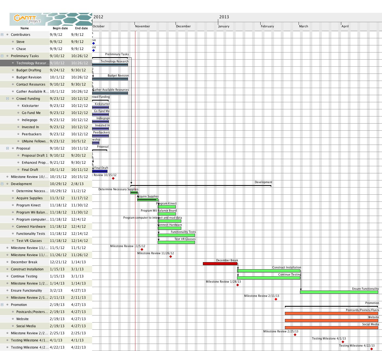Click the Milestone Review 1/28/13 diamond marker
The height and width of the screenshot is (351, 382).
click(238, 285)
